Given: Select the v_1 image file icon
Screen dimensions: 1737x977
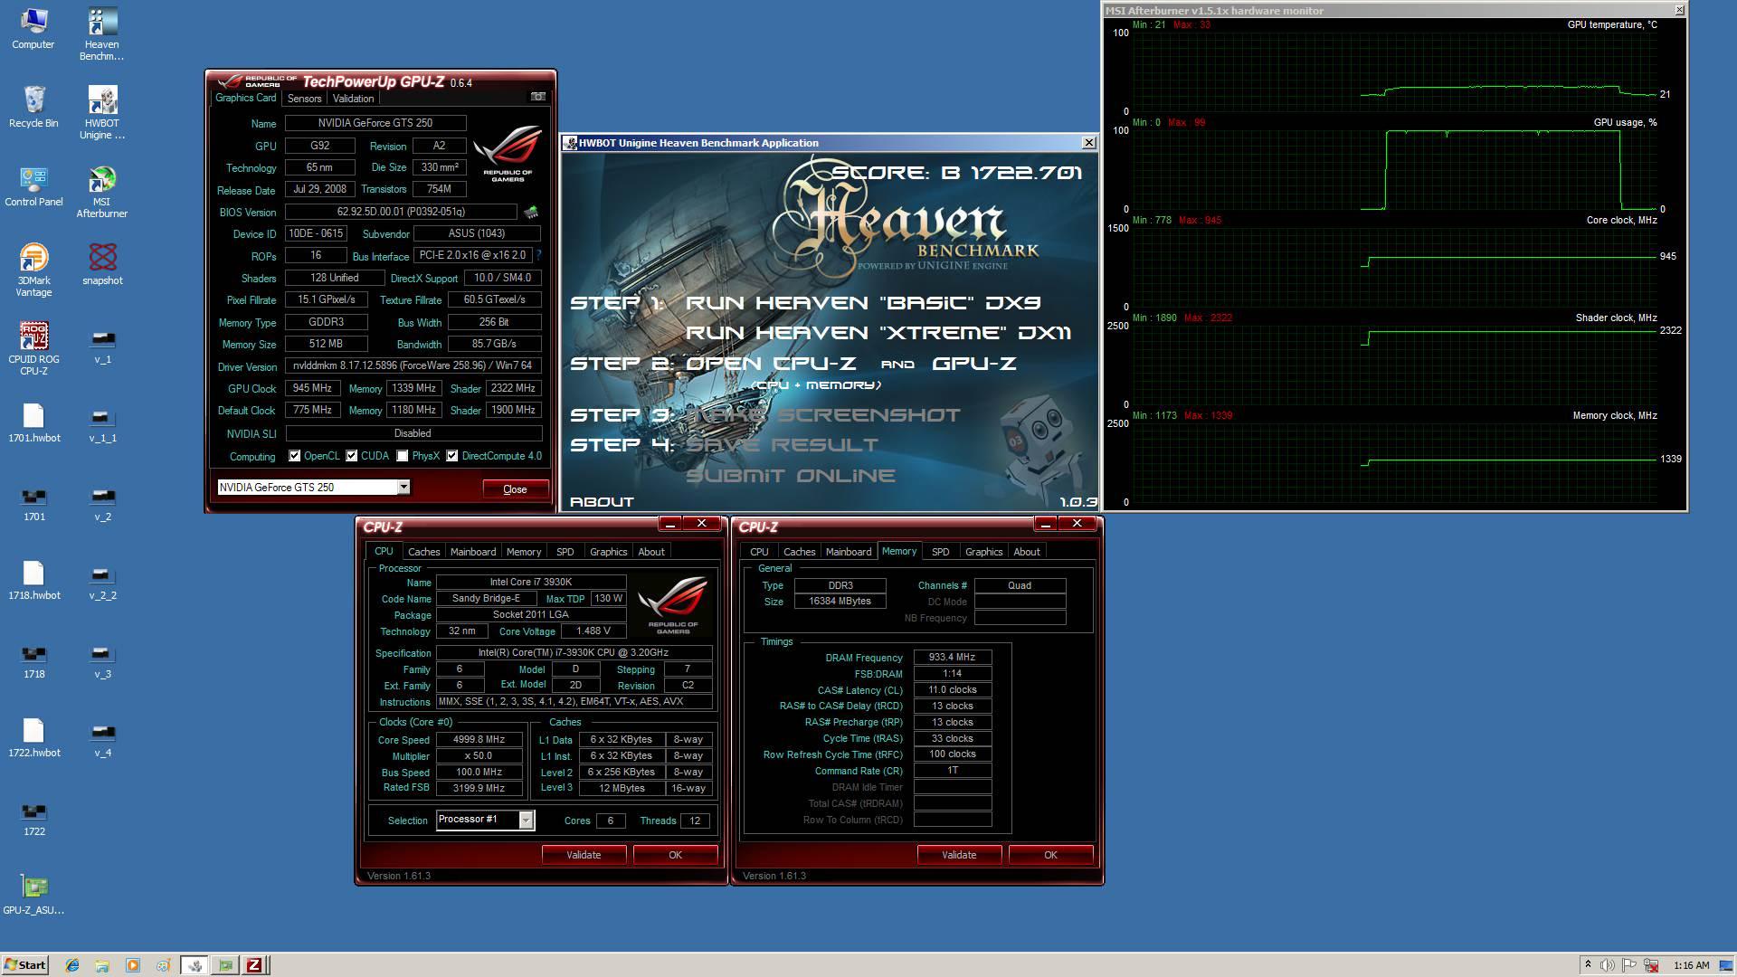Looking at the screenshot, I should [102, 346].
